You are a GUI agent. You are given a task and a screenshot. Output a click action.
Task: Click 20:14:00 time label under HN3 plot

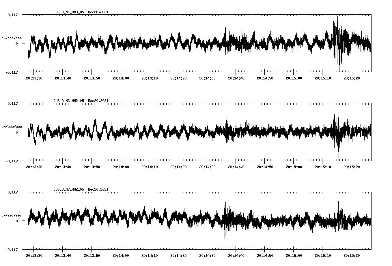pos(121,78)
